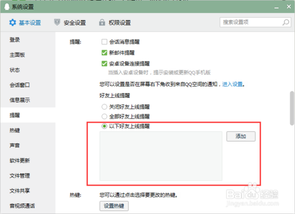The height and width of the screenshot is (214, 295).
Task: Select the 以下好友上线提醒 radio button
Action: [104, 126]
